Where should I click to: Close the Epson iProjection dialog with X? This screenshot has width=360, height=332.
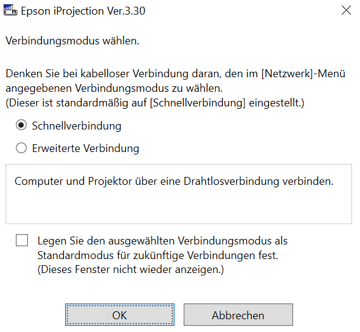click(346, 10)
